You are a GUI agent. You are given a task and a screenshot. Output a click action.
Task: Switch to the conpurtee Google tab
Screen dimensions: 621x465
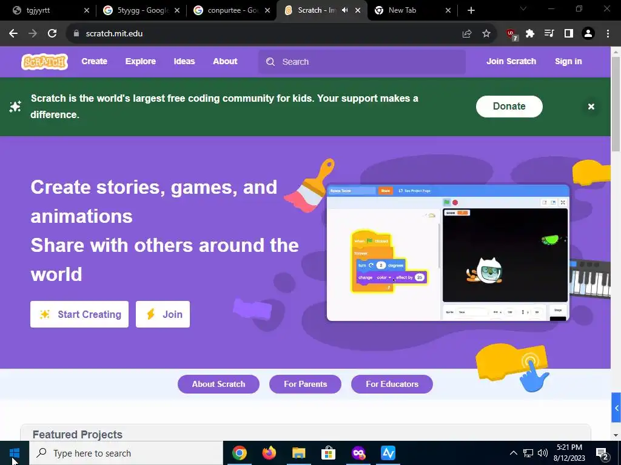click(x=230, y=10)
